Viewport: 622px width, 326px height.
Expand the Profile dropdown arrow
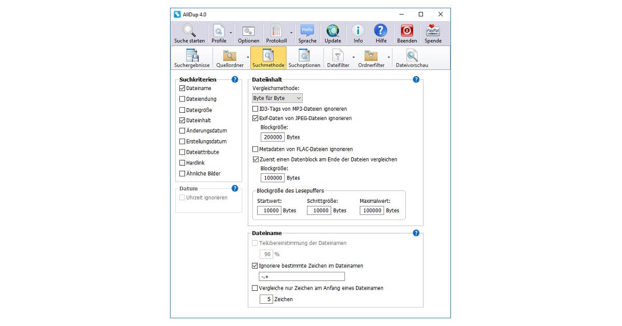(231, 33)
